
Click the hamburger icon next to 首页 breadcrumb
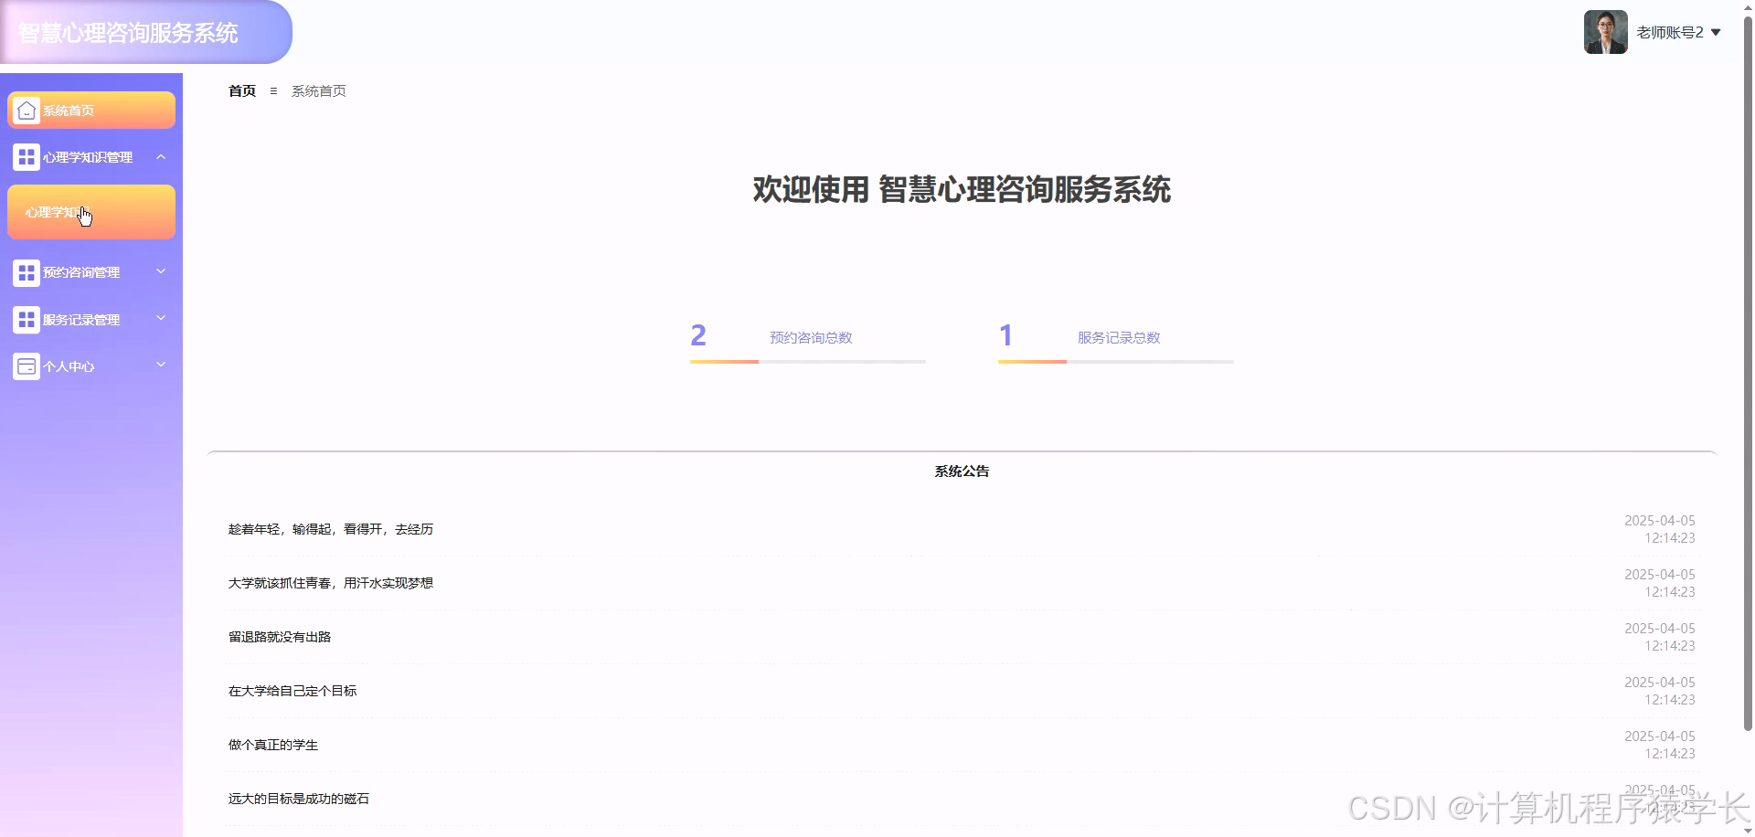275,90
